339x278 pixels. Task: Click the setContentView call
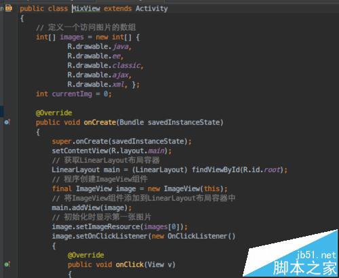click(x=112, y=151)
